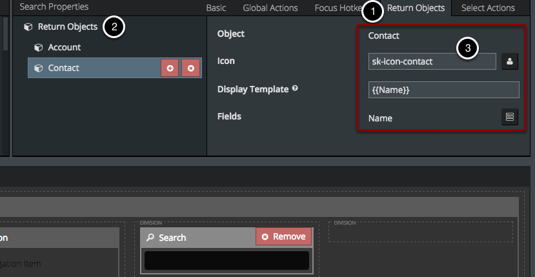Open the Global Actions tab
The height and width of the screenshot is (277, 535).
(x=270, y=8)
